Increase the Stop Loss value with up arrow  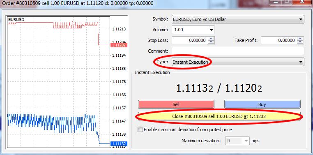pyautogui.click(x=211, y=39)
